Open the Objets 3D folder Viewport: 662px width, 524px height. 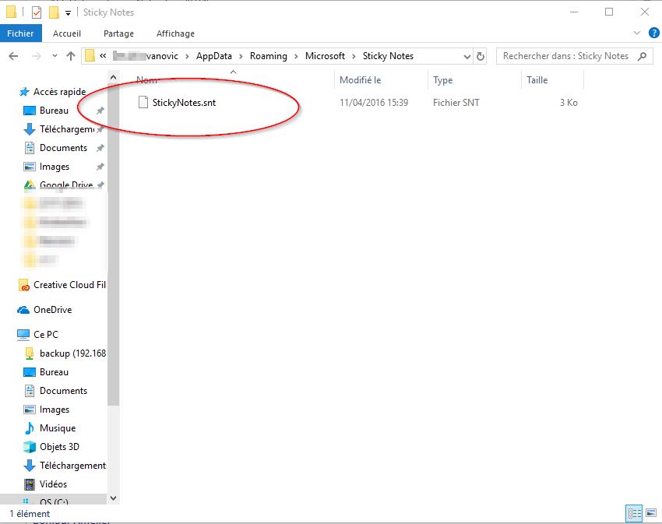click(59, 447)
